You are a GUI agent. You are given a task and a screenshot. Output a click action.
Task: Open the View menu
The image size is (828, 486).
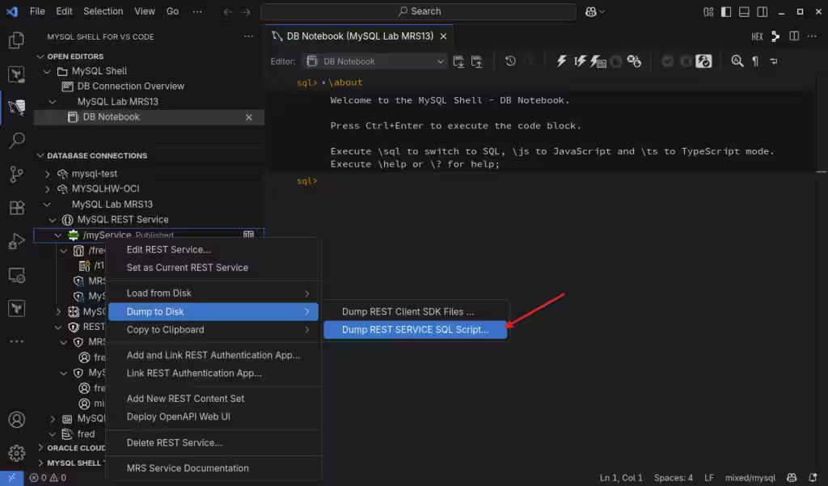[144, 11]
